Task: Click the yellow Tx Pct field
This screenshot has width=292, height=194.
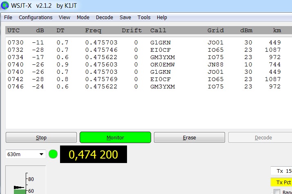Action: [x=281, y=182]
